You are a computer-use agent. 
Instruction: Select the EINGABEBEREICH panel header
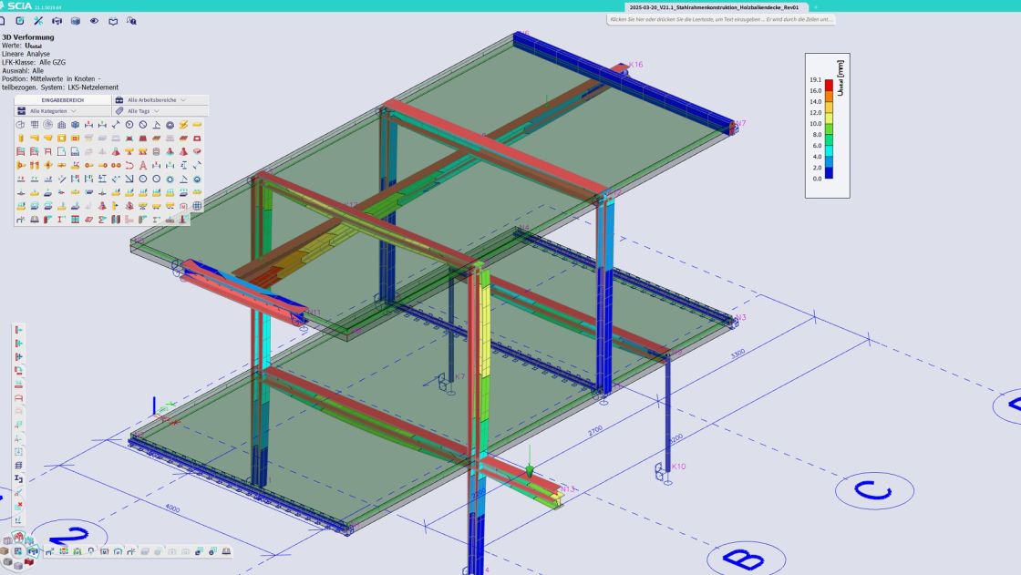tap(62, 99)
